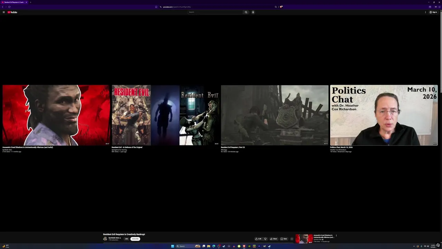Open Microsoft Edge from the taskbar
Viewport: 442px width, 249px height.
pos(214,246)
